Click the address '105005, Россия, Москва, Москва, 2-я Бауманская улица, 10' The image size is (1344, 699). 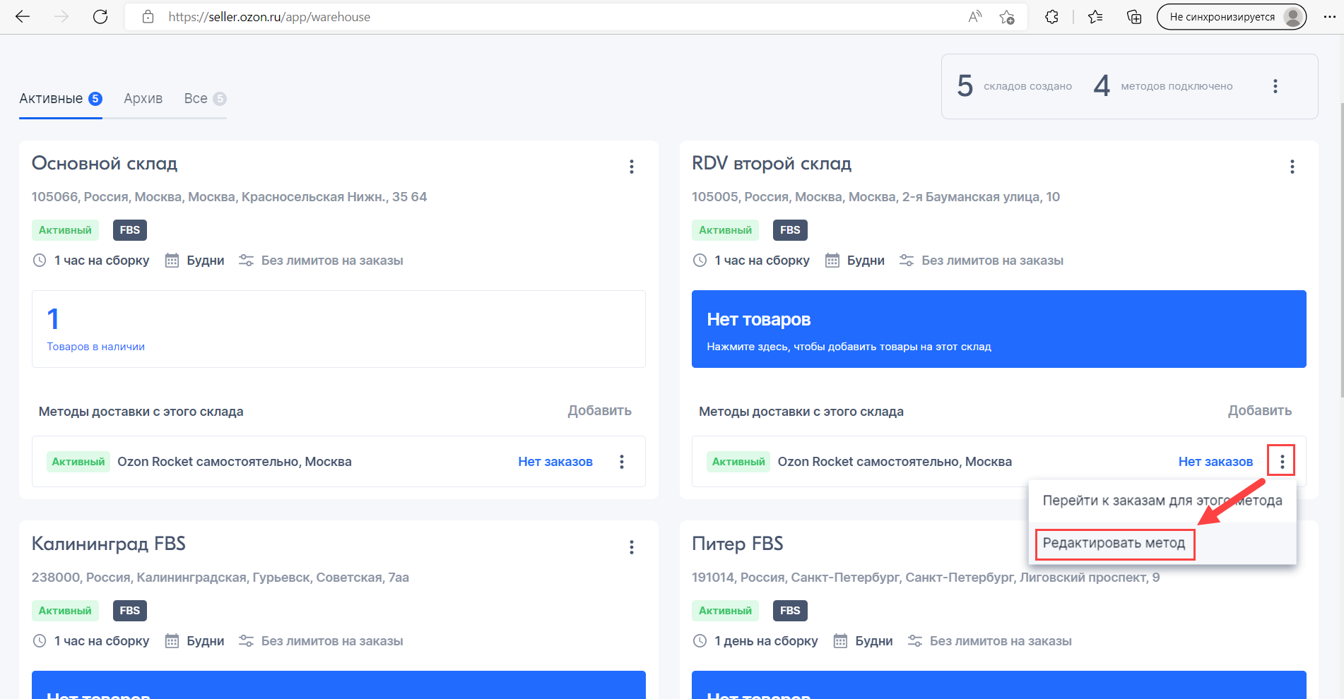(876, 197)
